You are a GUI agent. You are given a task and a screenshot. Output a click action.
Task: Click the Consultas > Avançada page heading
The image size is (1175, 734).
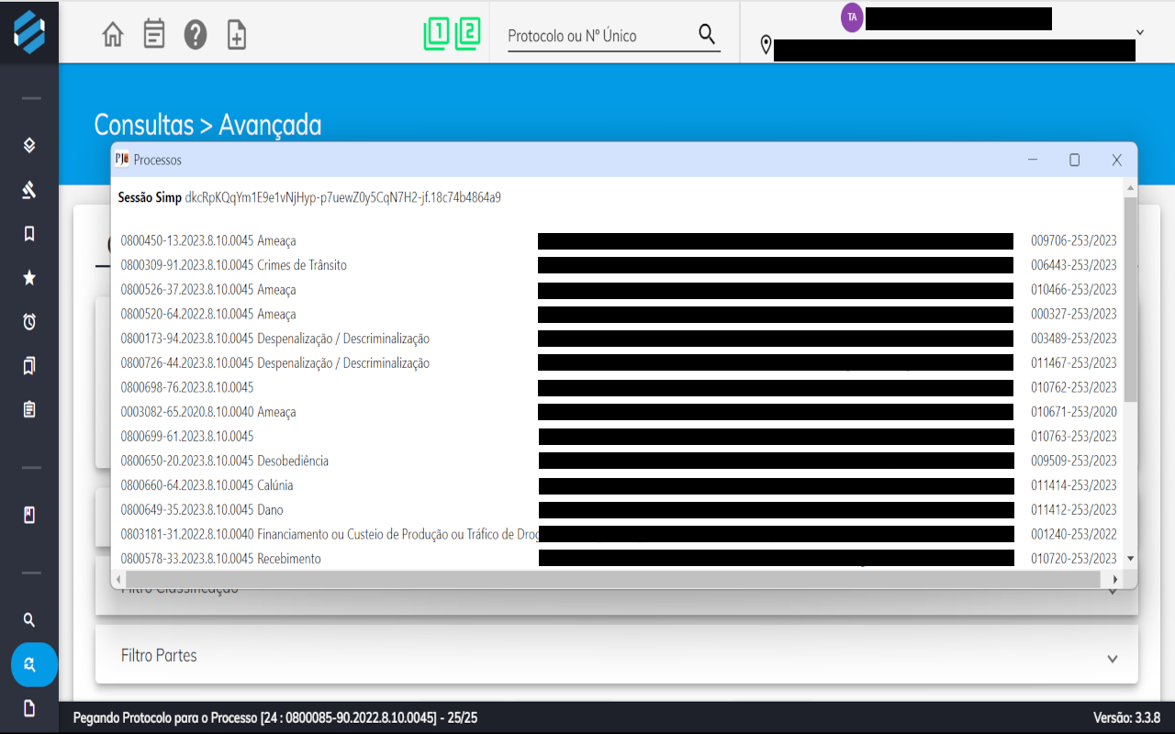(x=207, y=125)
